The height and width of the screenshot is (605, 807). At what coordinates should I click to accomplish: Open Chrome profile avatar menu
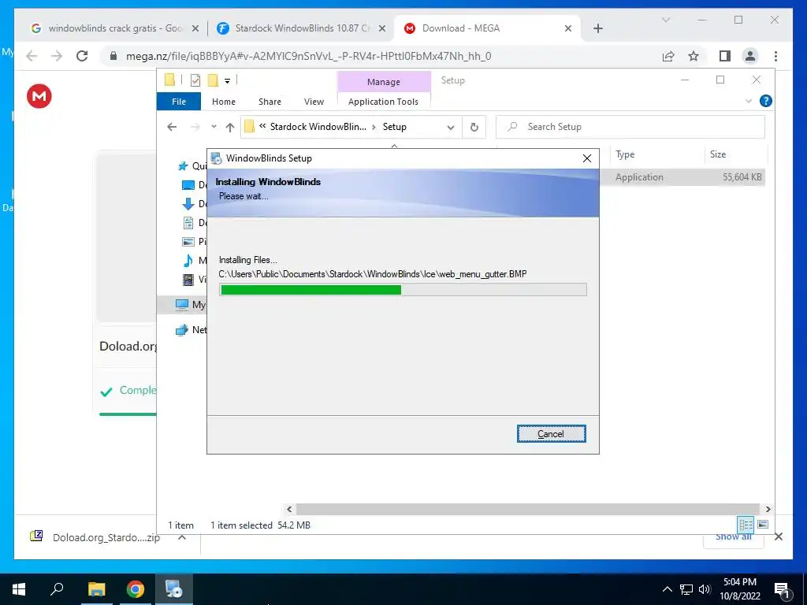click(x=750, y=56)
